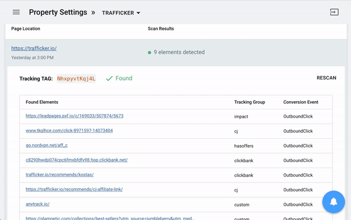Open the anytrack.io/ link
Image resolution: width=351 pixels, height=220 pixels.
pyautogui.click(x=37, y=204)
